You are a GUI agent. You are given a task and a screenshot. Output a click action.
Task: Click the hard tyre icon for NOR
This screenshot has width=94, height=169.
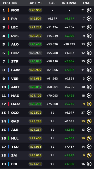click(x=89, y=10)
